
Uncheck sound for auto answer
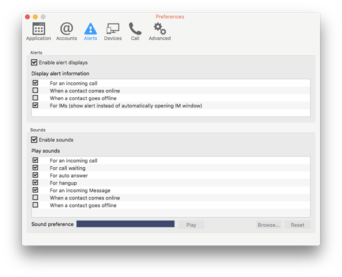(35, 175)
